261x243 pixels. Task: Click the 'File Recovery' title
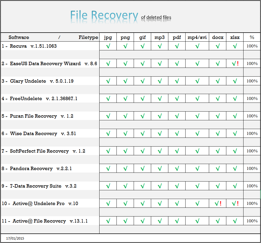(x=104, y=15)
